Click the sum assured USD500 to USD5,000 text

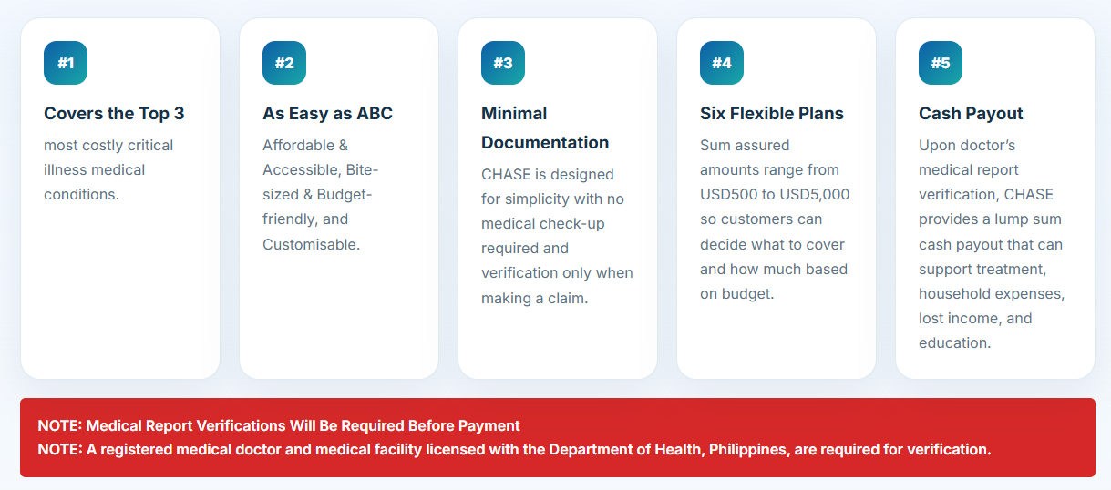(x=775, y=219)
